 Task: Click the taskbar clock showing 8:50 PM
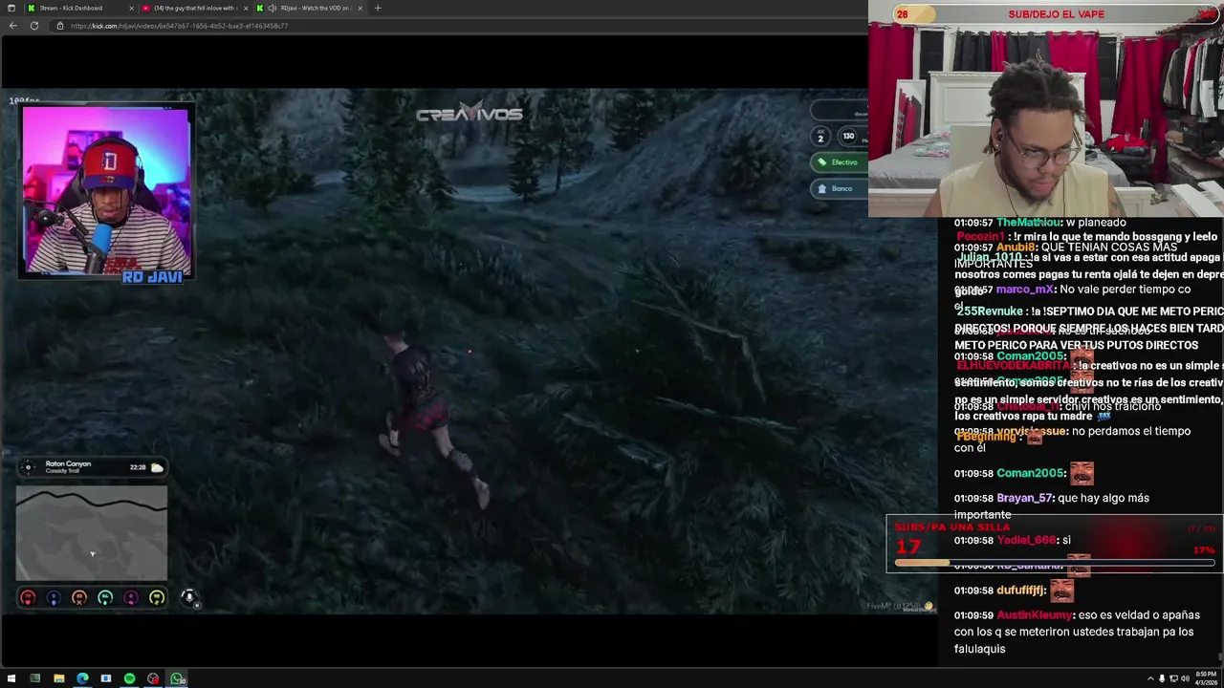pos(1206,677)
